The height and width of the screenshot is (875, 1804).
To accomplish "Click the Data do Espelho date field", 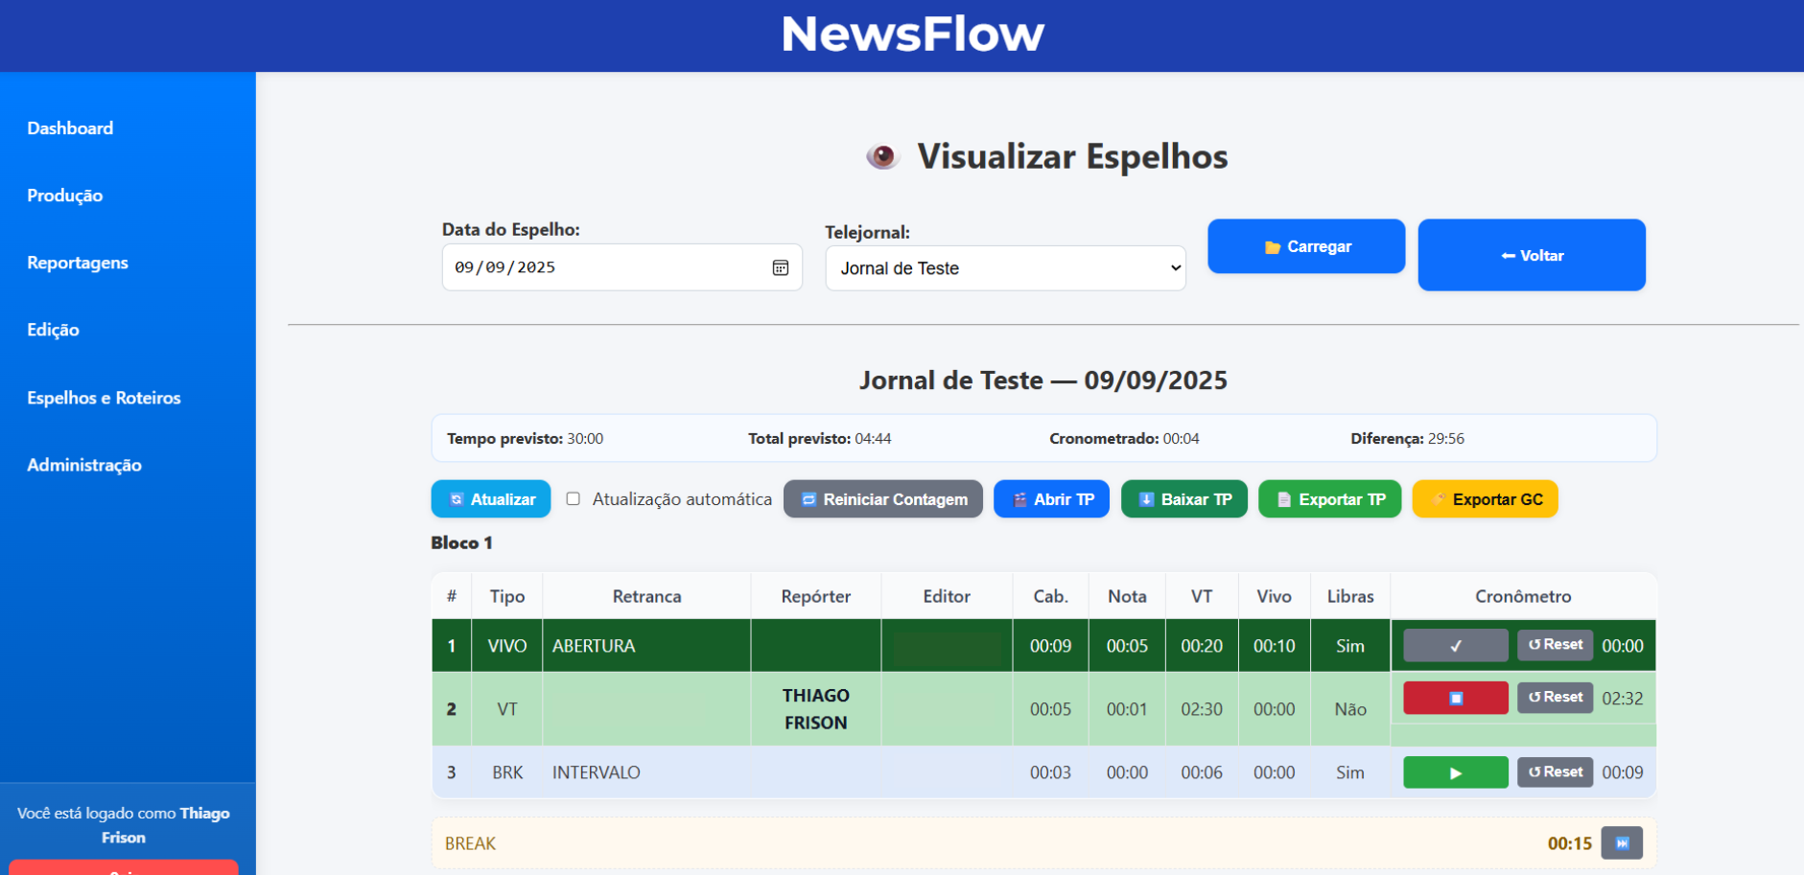I will pyautogui.click(x=604, y=267).
